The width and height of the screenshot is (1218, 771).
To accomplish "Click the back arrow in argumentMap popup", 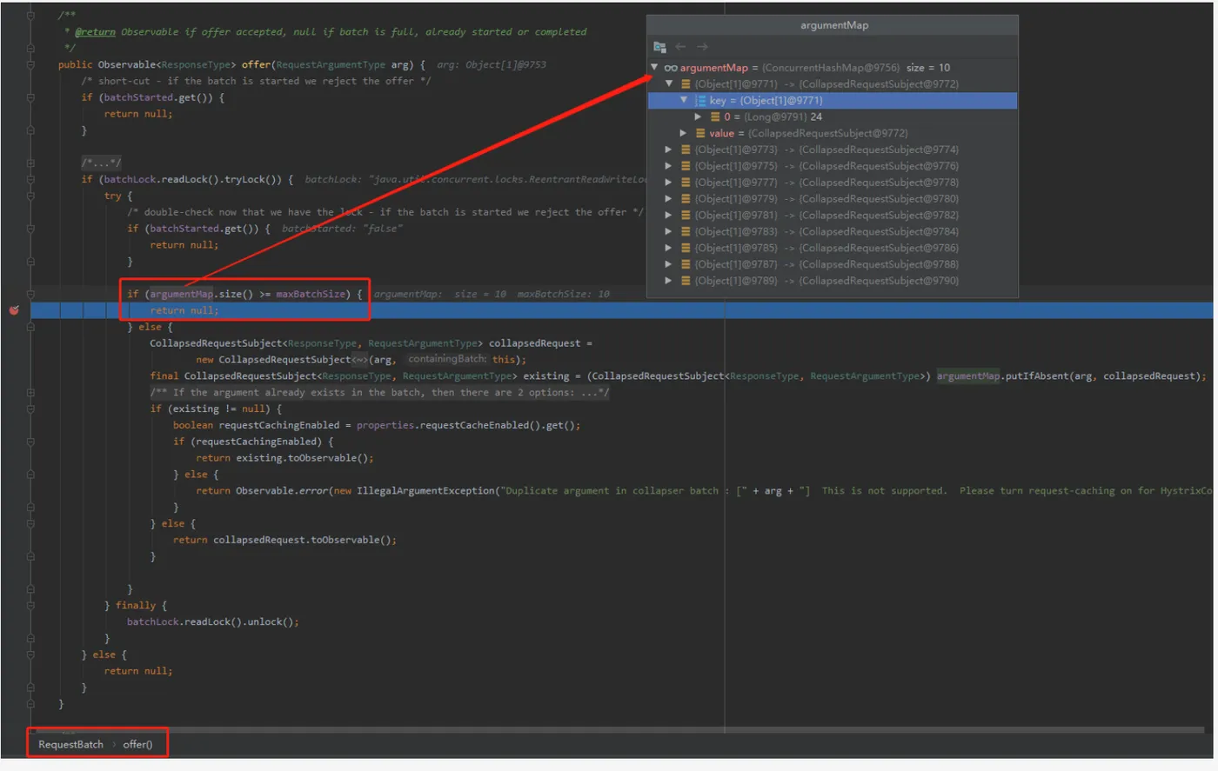I will click(x=680, y=47).
